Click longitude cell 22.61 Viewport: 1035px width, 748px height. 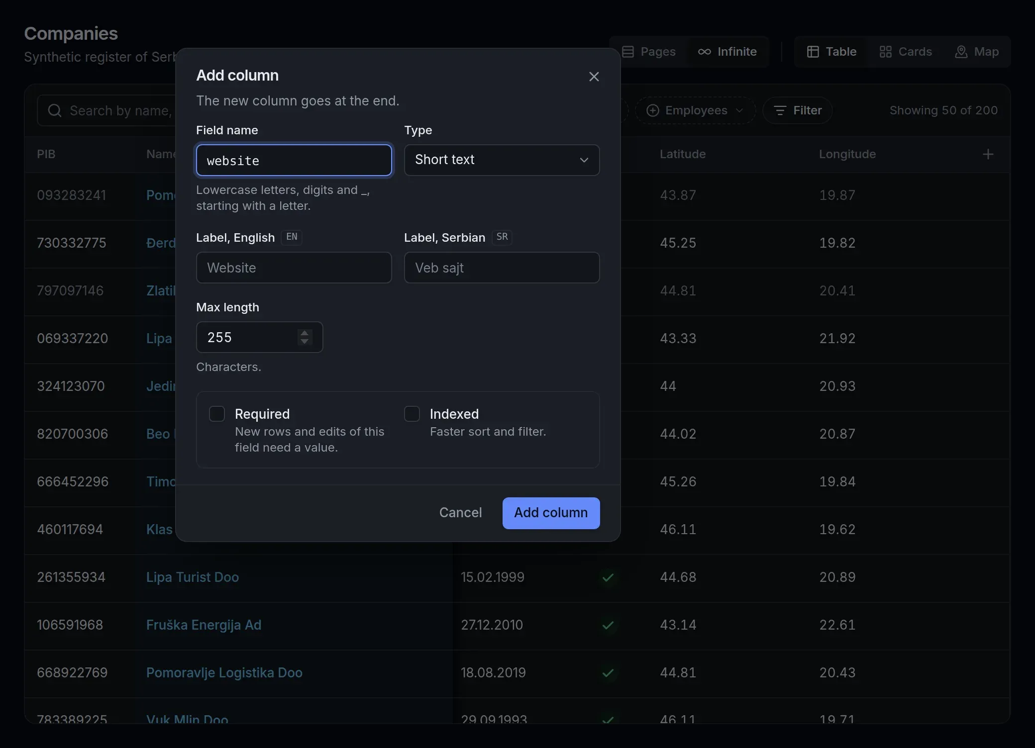837,625
